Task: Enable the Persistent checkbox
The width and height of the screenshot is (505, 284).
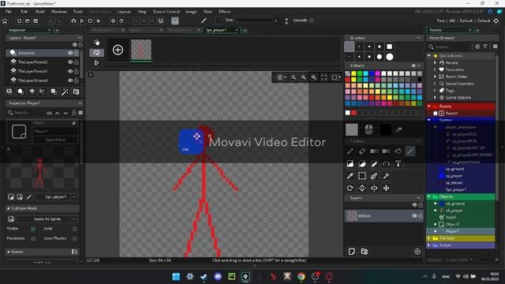Action: [x=33, y=238]
